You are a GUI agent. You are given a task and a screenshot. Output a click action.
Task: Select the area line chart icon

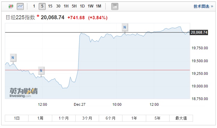20,6
